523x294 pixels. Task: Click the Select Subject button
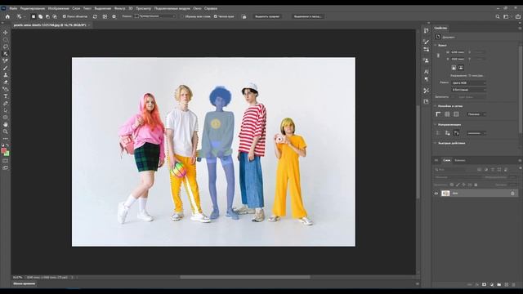267,16
